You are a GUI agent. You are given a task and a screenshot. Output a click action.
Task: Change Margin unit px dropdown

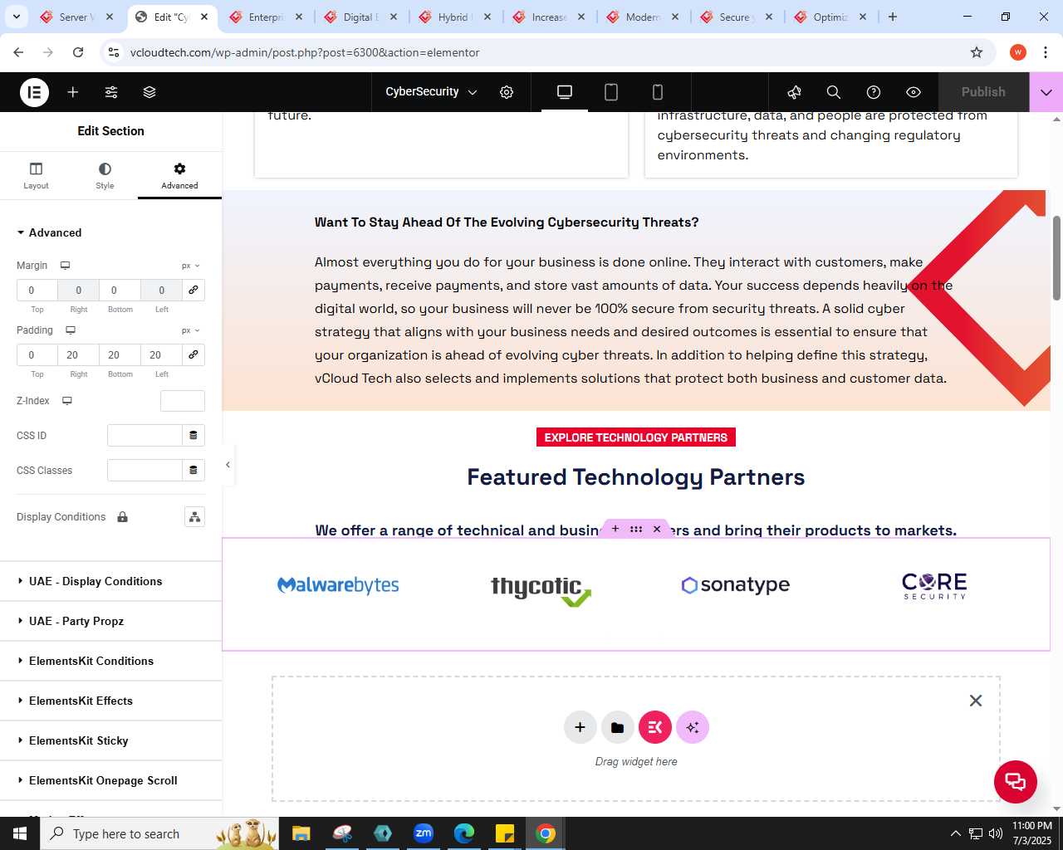[x=191, y=266]
